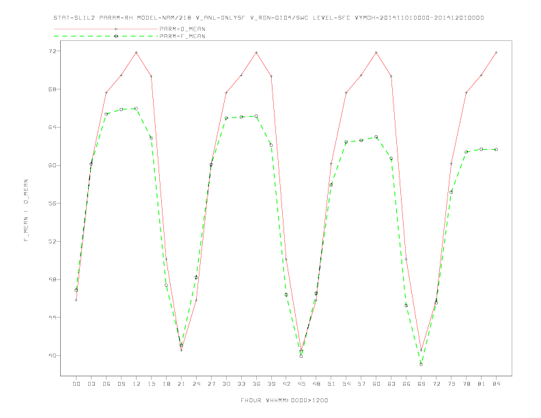Click the x-axis tick label 75
Viewport: 541px width, 418px height.
pyautogui.click(x=452, y=384)
